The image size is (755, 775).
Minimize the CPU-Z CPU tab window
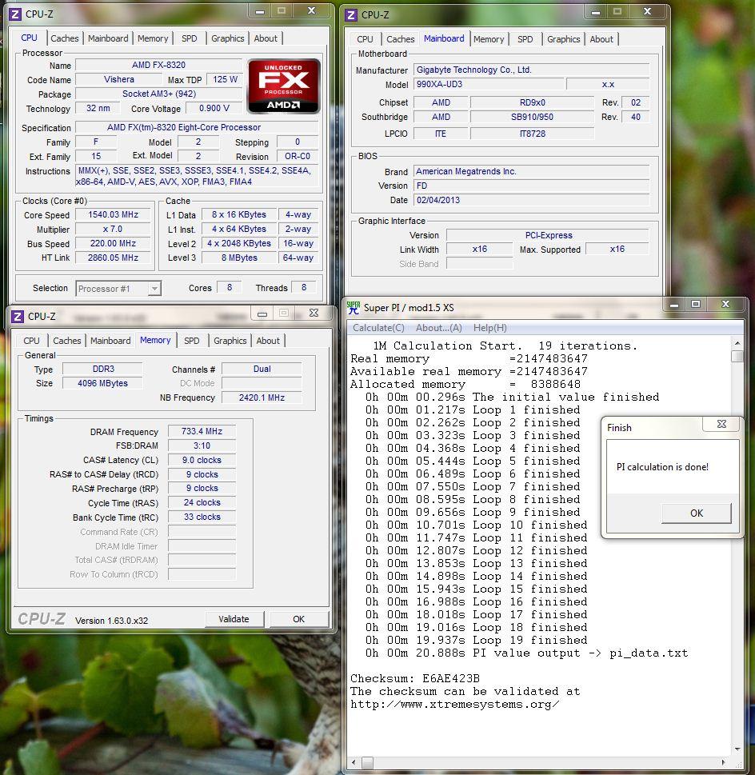point(260,11)
